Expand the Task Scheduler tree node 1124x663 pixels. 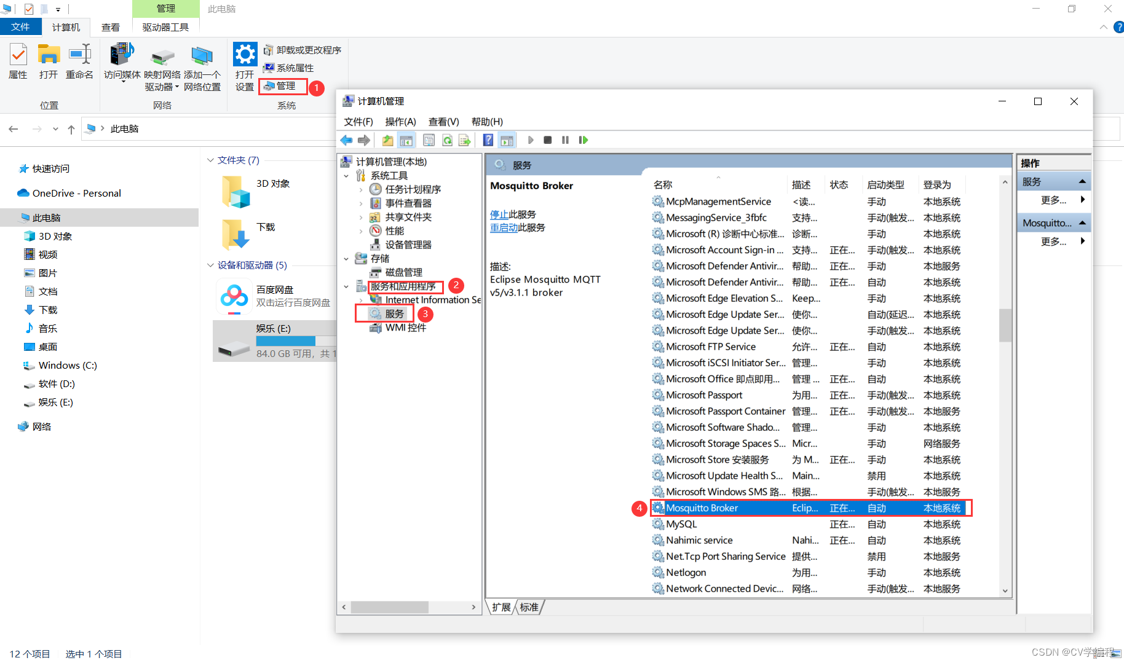(x=361, y=189)
